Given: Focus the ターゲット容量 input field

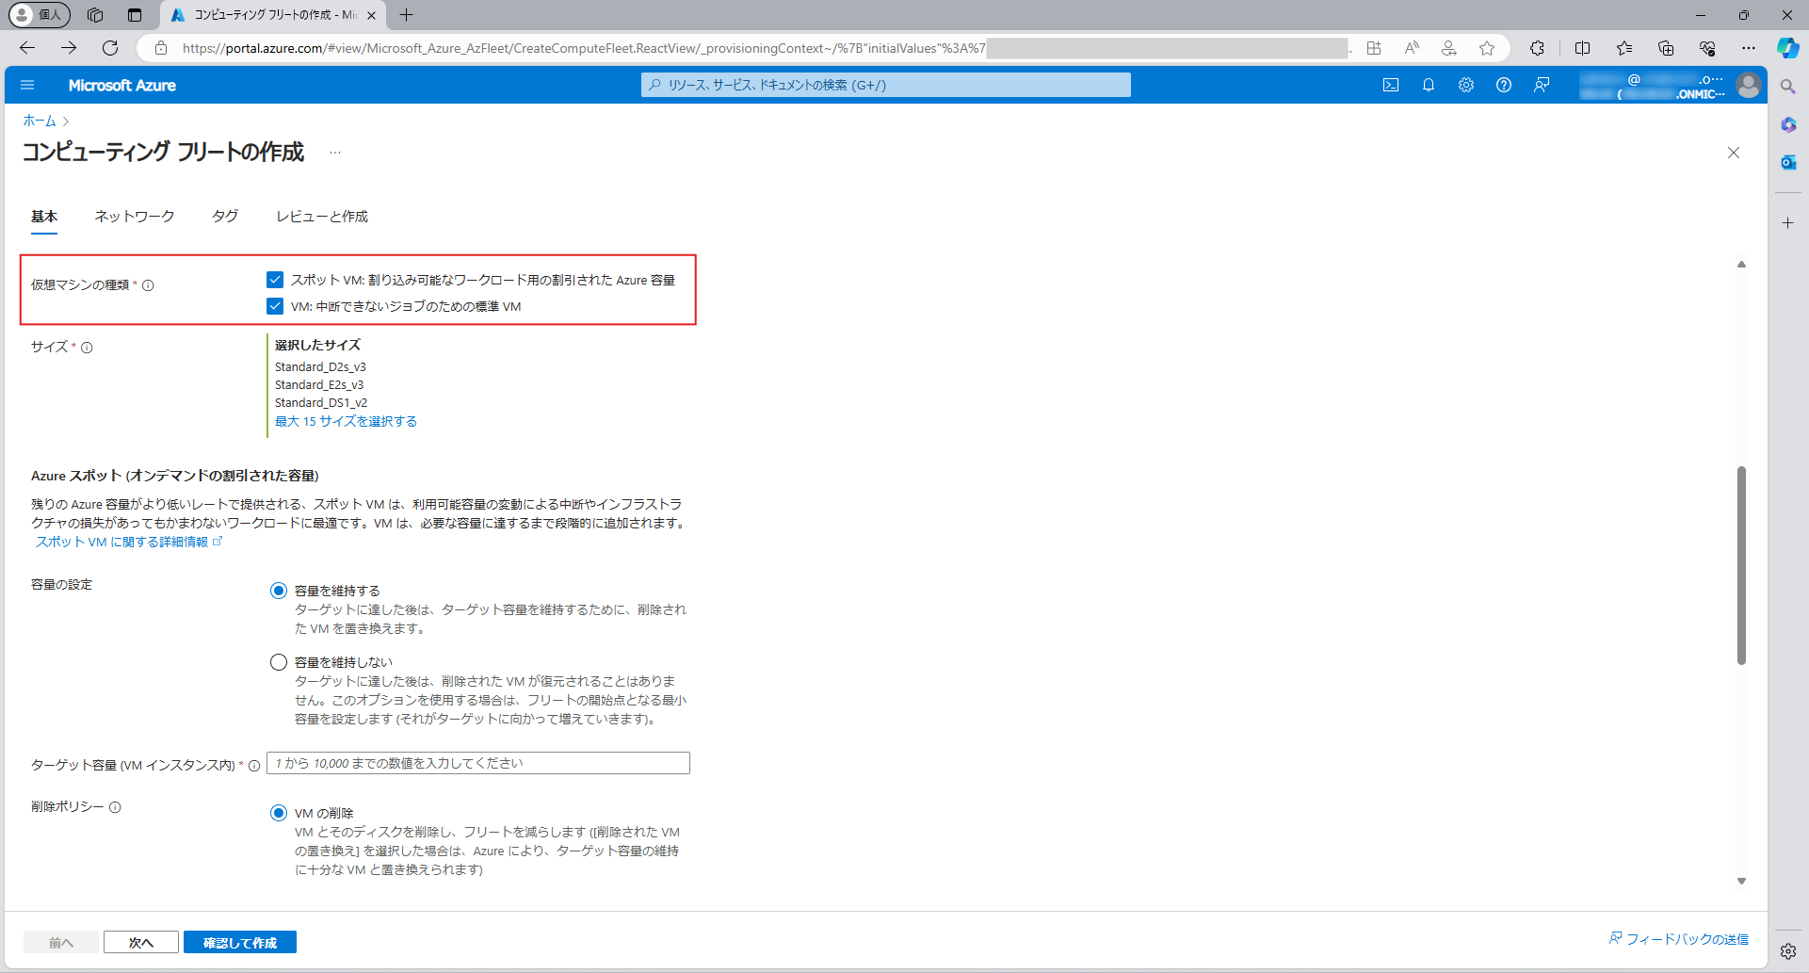Looking at the screenshot, I should point(478,763).
